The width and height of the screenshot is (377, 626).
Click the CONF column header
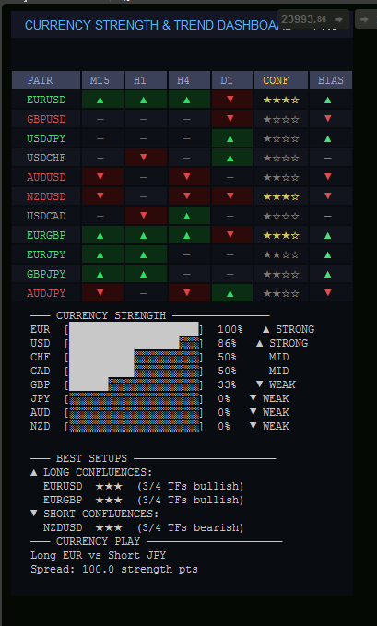(281, 80)
